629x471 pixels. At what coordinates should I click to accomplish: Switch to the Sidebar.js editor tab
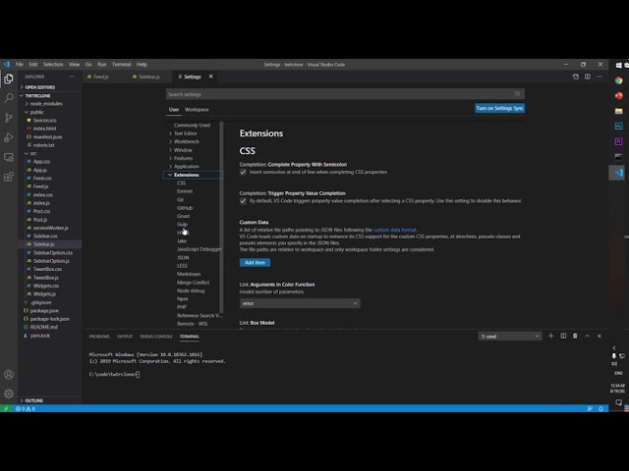(x=146, y=77)
